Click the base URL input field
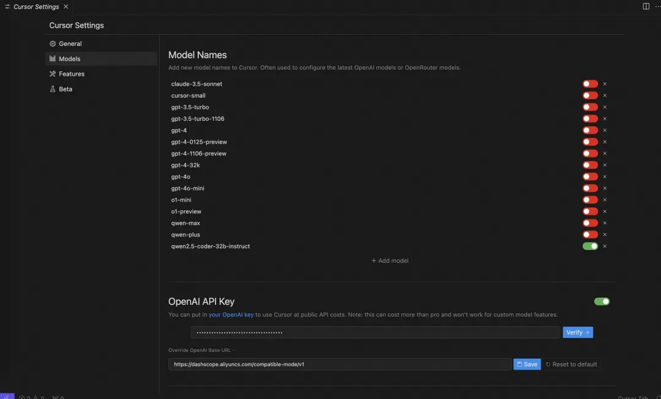 point(340,364)
